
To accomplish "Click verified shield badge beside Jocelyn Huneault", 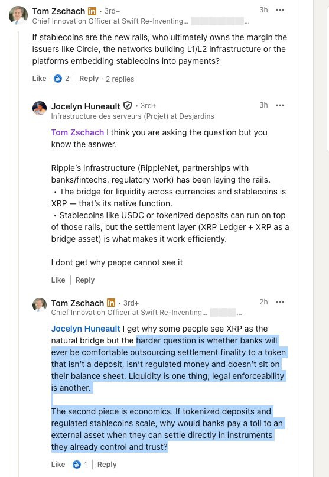I will (x=128, y=106).
